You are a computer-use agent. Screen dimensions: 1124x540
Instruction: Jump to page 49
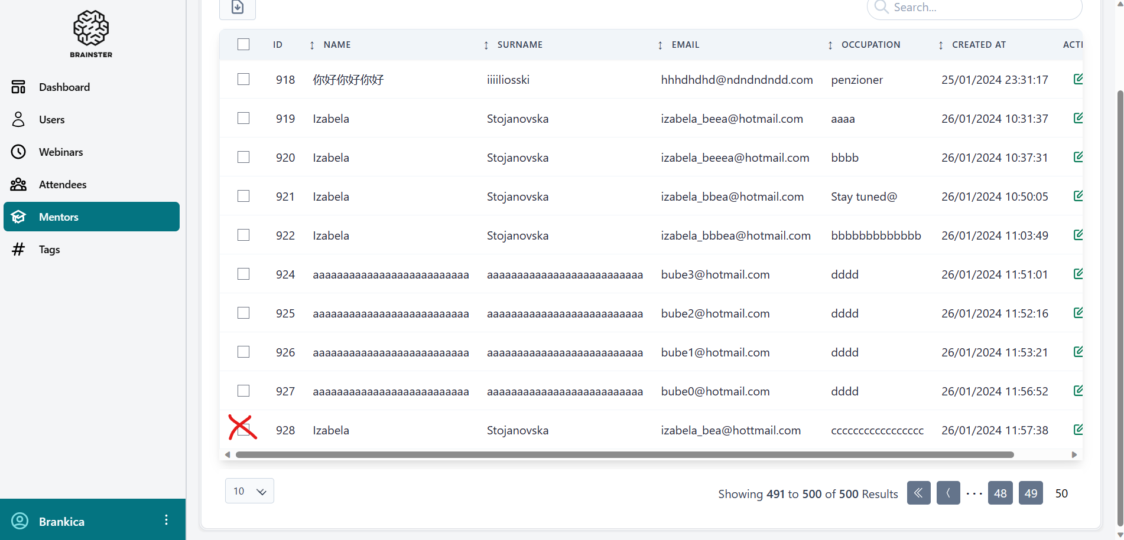pyautogui.click(x=1031, y=493)
